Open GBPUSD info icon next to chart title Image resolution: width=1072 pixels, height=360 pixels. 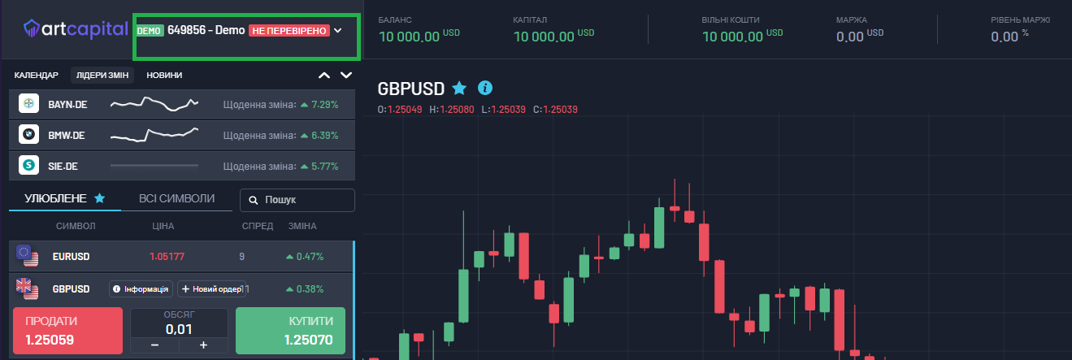click(x=485, y=88)
